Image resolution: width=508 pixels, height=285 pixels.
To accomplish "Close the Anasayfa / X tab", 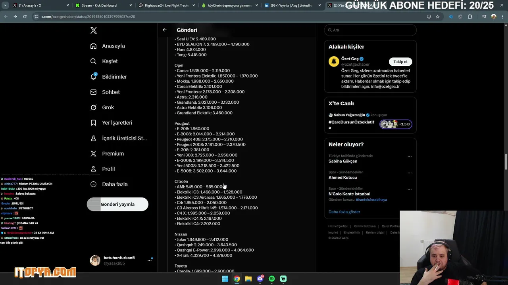I will click(x=67, y=6).
